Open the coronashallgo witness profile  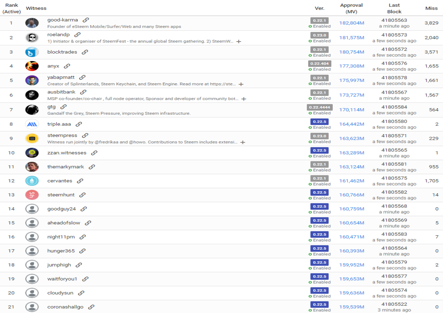tap(65, 307)
